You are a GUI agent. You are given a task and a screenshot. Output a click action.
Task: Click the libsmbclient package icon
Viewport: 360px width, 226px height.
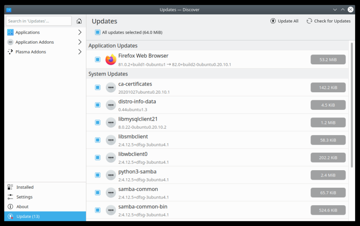(111, 140)
